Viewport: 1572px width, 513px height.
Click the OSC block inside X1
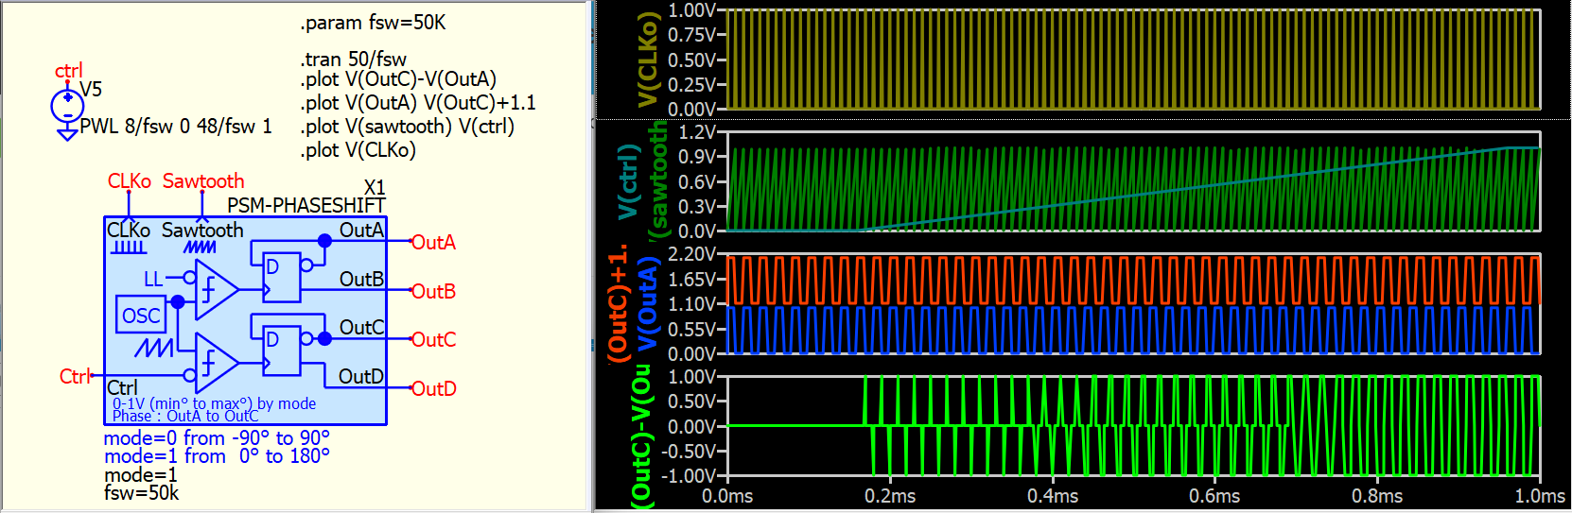(141, 316)
